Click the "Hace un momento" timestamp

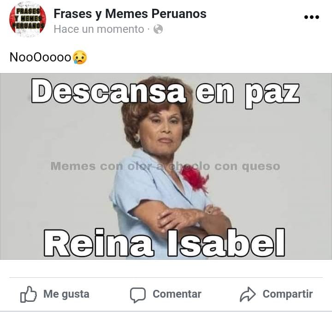(x=99, y=29)
